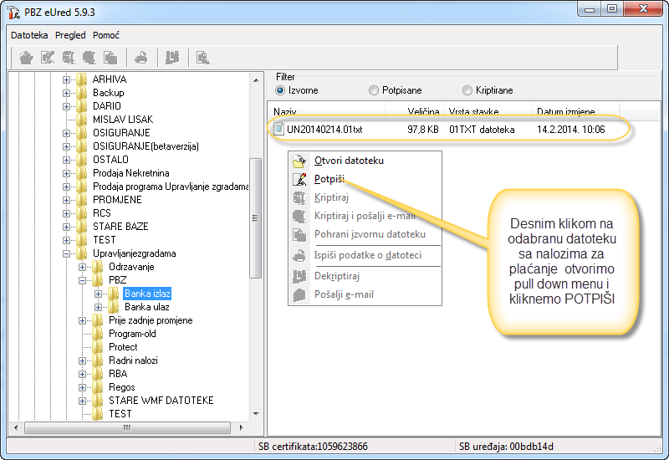This screenshot has height=460, width=669.
Task: Select the Kriptirane filter radio button
Action: (x=467, y=90)
